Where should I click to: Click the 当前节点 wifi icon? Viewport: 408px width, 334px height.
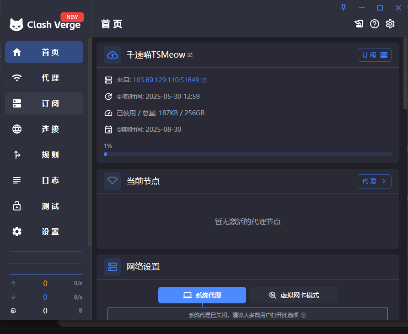tap(113, 181)
